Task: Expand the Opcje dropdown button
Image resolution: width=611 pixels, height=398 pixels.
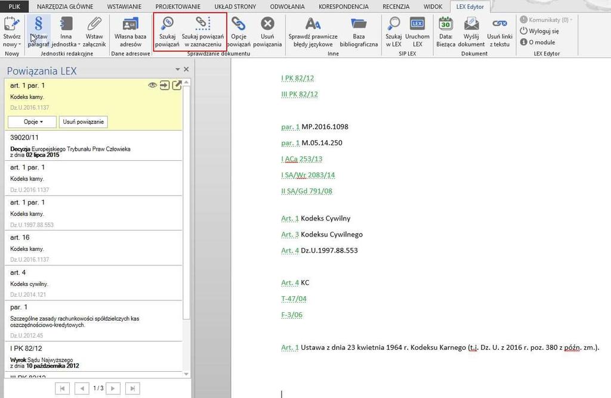Action: click(x=32, y=122)
